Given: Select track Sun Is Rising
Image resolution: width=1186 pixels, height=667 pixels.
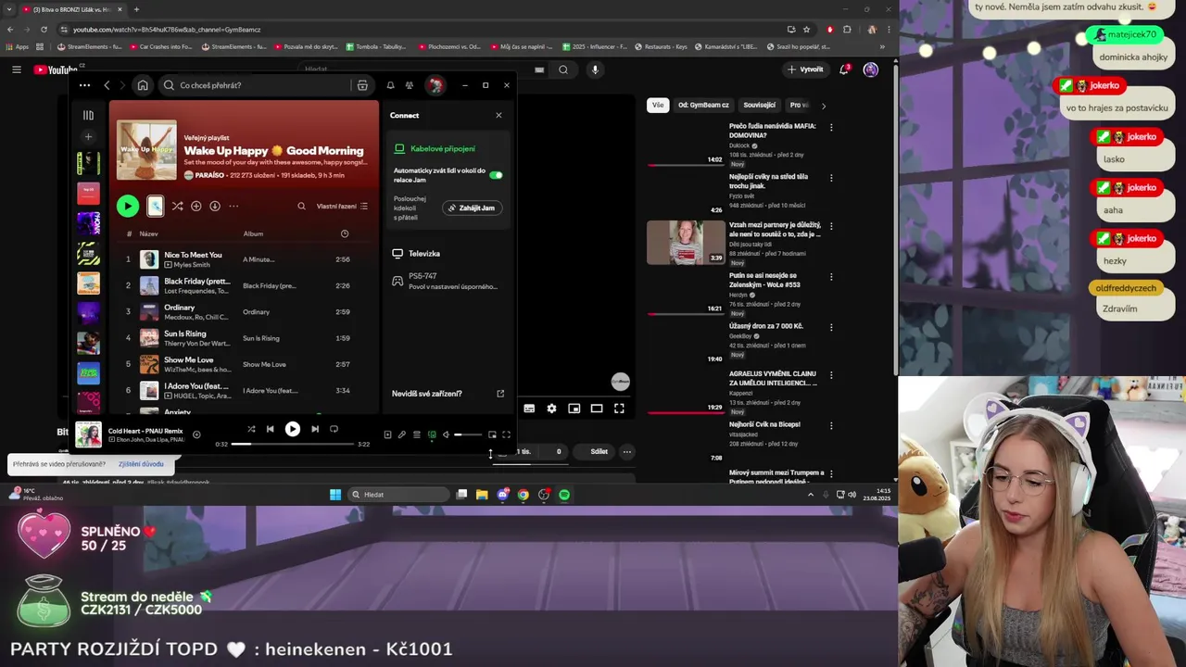Looking at the screenshot, I should (x=244, y=338).
